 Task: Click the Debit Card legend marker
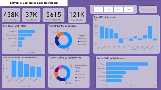point(76,74)
